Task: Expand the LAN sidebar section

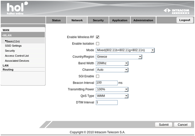Action: point(6,66)
